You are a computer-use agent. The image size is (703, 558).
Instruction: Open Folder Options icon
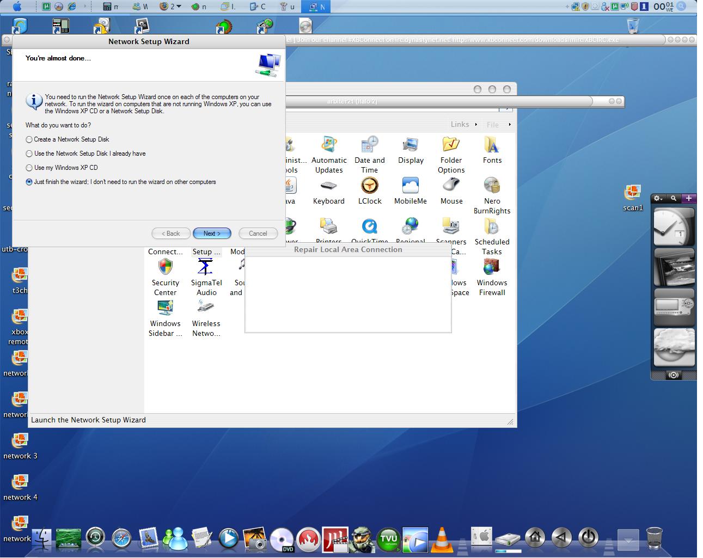click(451, 155)
